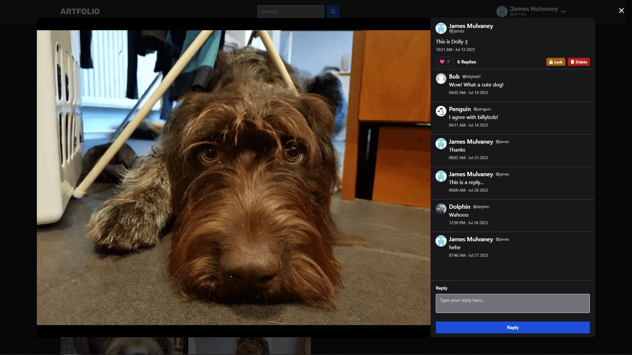Screen dimensions: 632x355
Task: Click the close X icon on the modal
Action: (621, 11)
